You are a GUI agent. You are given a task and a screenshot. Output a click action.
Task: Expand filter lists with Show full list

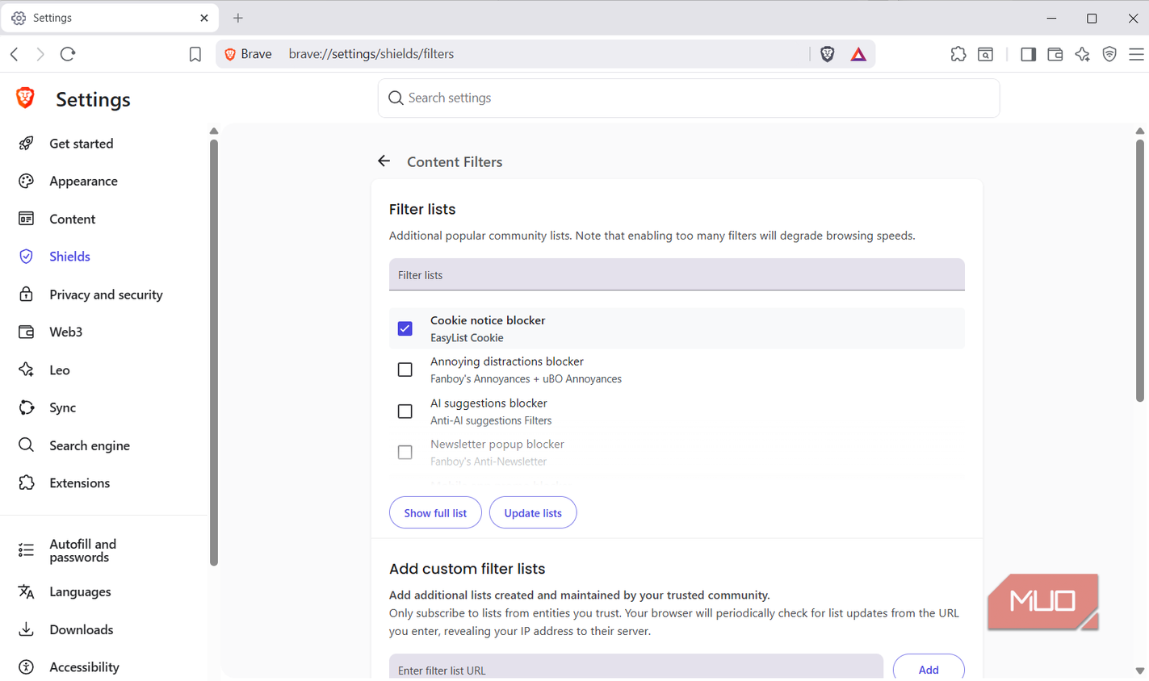tap(435, 513)
